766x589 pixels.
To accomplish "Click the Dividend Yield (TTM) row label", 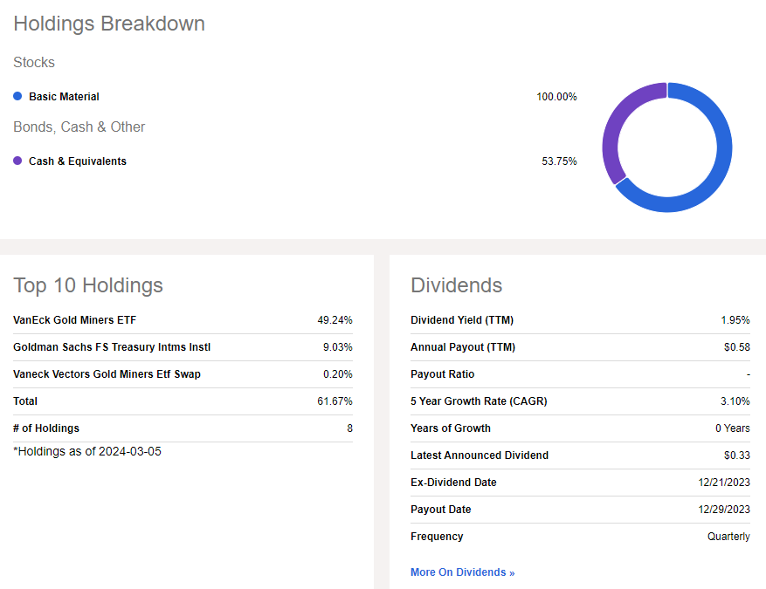I will [462, 320].
